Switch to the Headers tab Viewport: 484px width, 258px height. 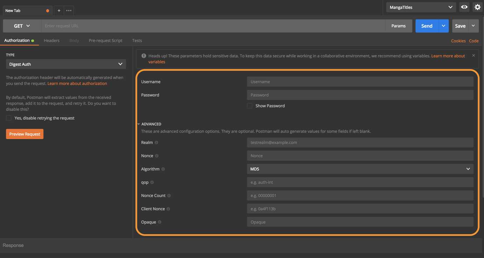[51, 40]
